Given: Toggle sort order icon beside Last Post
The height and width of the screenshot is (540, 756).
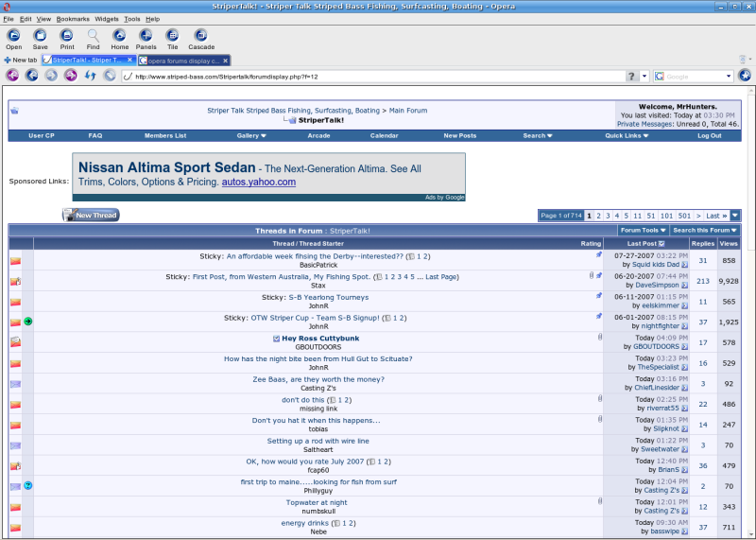Looking at the screenshot, I should 661,244.
